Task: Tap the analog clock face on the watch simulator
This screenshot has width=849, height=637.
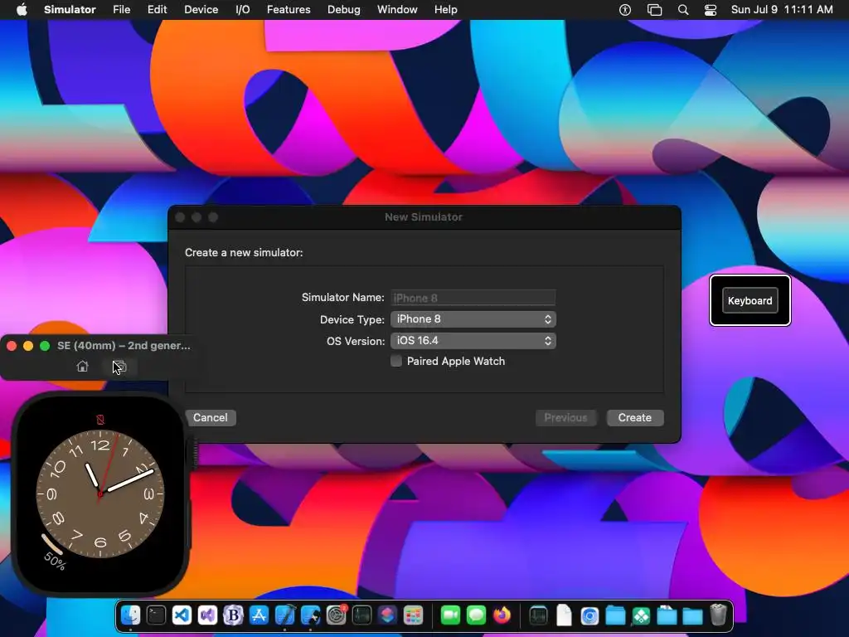Action: pos(100,494)
